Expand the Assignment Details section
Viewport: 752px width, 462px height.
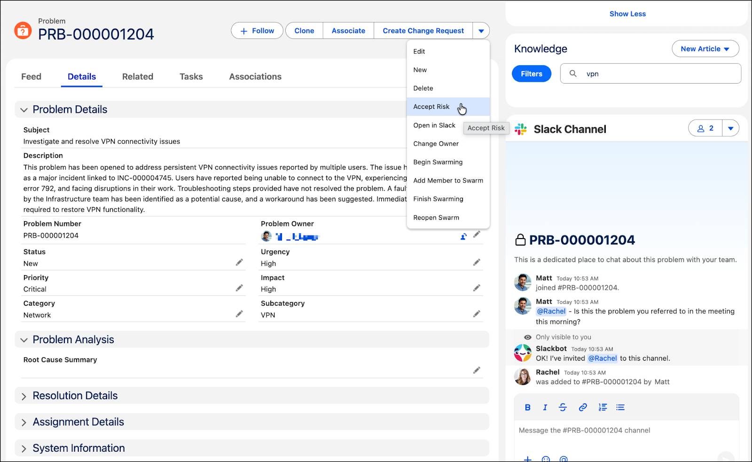coord(24,423)
